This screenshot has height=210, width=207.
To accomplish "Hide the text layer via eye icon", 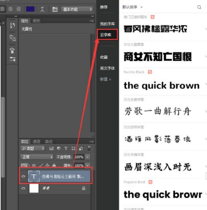I will [x=23, y=176].
